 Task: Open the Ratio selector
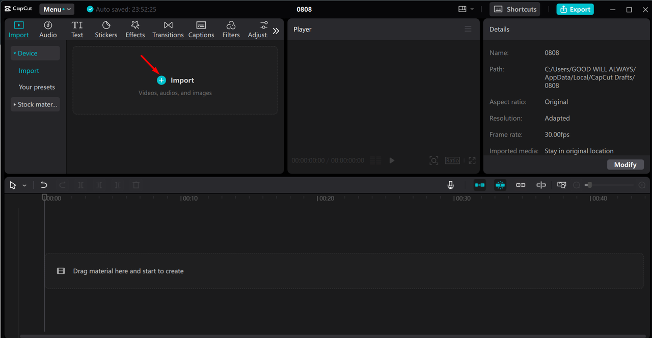tap(452, 160)
